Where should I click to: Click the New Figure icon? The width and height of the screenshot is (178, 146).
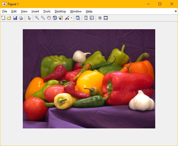[x=3, y=18]
